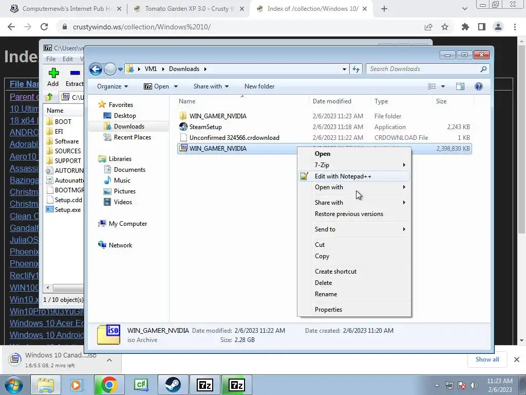This screenshot has width=526, height=395.
Task: Expand the Send to submenu
Action: coord(354,229)
